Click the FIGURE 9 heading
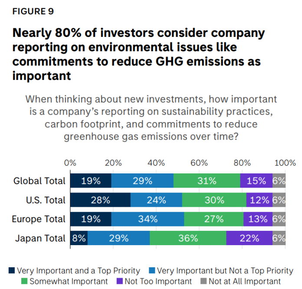The width and height of the screenshot is (302, 289). tap(33, 12)
